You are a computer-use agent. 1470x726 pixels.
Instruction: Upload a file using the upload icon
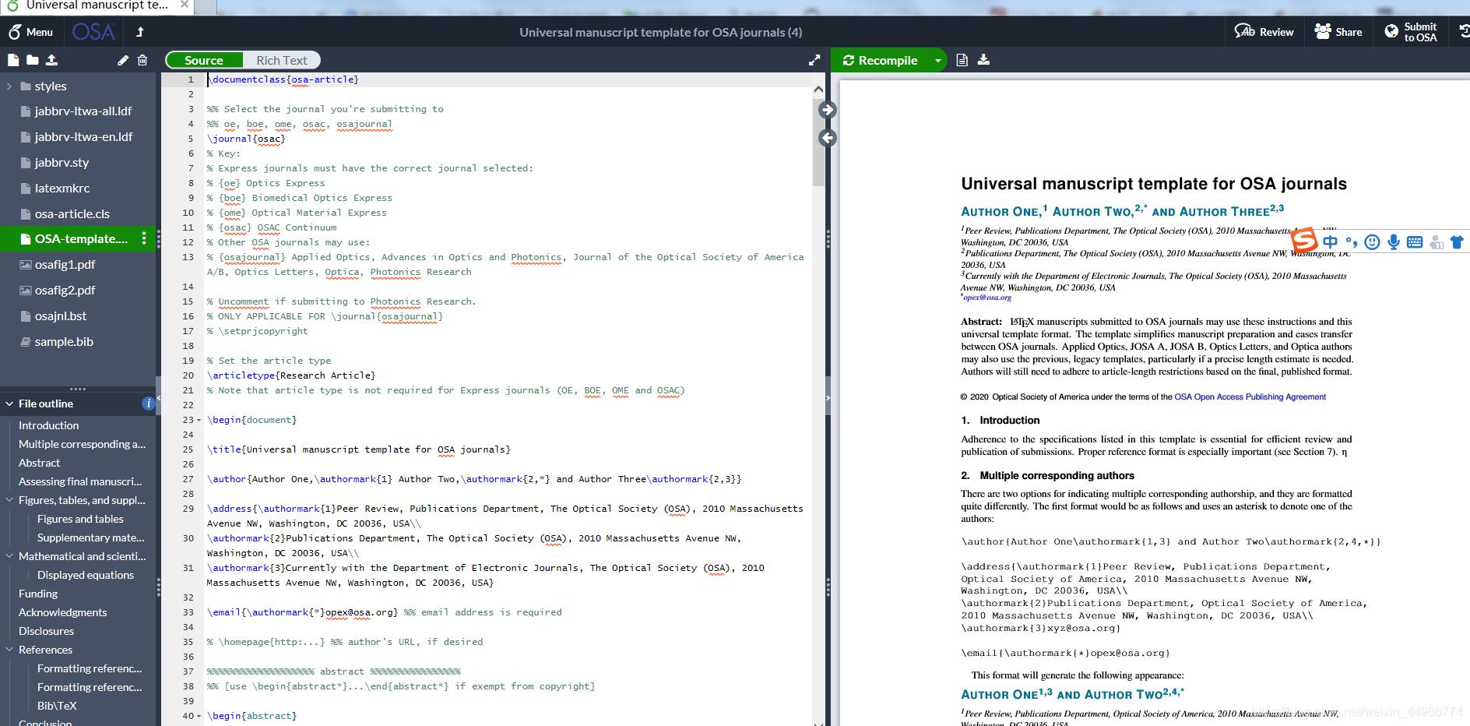pyautogui.click(x=51, y=60)
